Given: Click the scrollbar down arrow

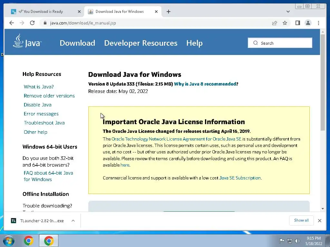Looking at the screenshot, I should point(323,208).
